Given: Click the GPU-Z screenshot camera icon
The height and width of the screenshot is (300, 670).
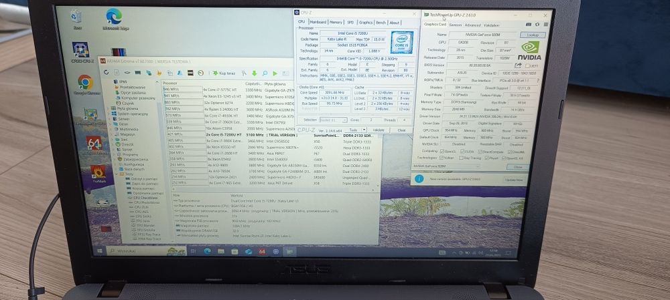Looking at the screenshot, I should tap(528, 24).
